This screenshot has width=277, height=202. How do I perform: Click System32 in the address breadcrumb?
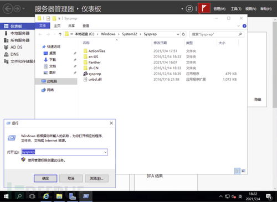(130, 34)
